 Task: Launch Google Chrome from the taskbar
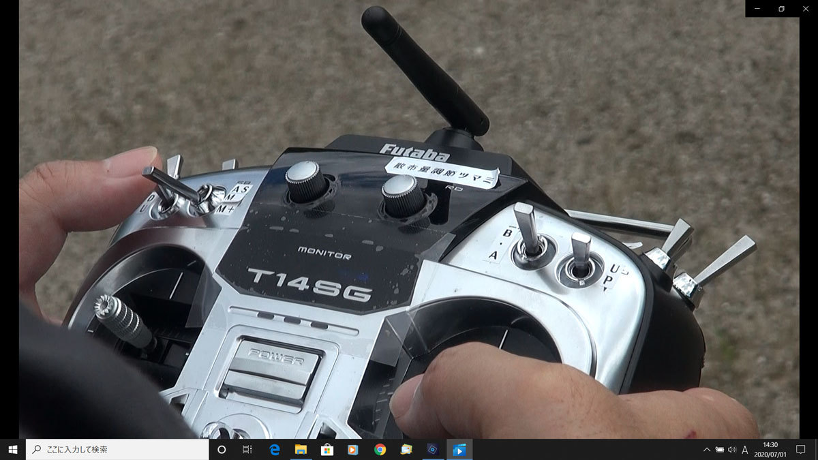pos(380,450)
